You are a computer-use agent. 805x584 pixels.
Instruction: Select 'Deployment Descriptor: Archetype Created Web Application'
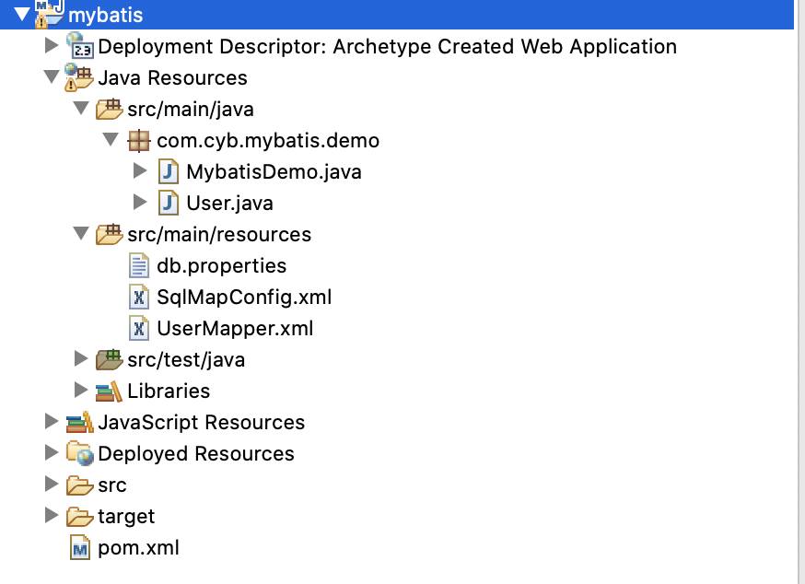[x=387, y=47]
